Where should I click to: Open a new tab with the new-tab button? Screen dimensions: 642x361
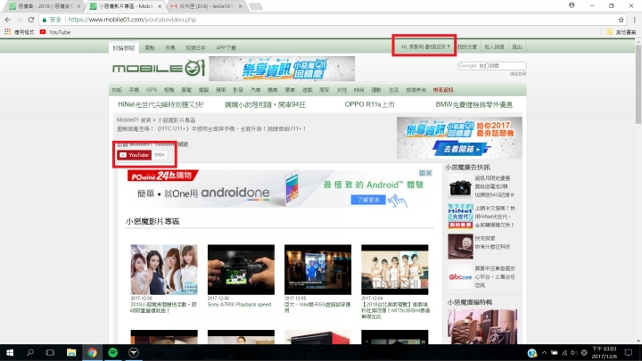coord(255,6)
